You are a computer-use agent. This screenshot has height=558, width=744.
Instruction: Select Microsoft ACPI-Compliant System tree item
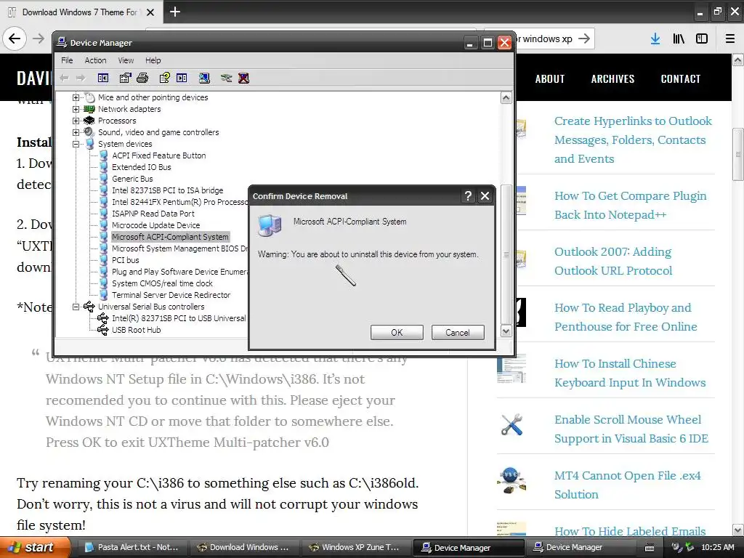170,237
